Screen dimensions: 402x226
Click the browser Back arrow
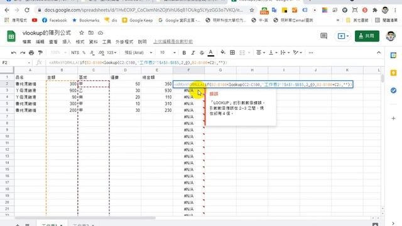pos(7,10)
